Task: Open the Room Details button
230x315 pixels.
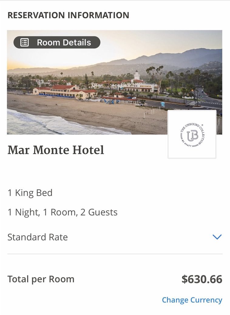Action: pyautogui.click(x=57, y=43)
